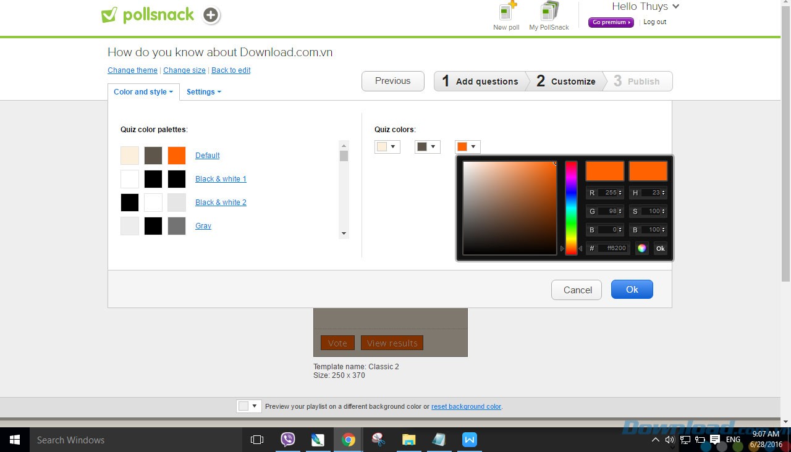Click the hex color input field
This screenshot has width=791, height=452.
tap(614, 248)
